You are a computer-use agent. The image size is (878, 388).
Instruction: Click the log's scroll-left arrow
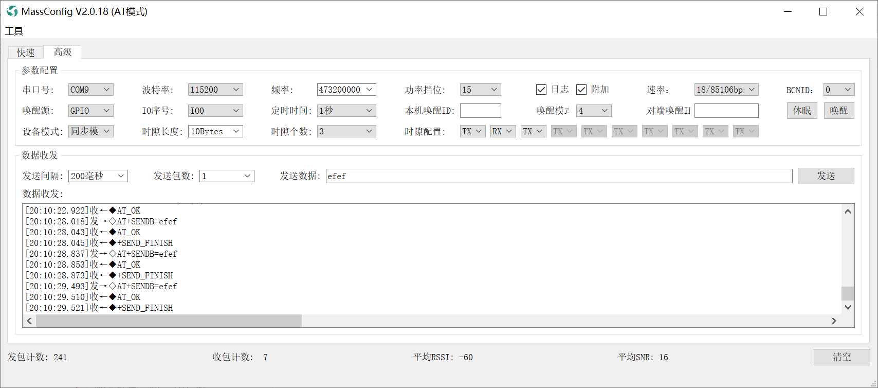coord(29,321)
